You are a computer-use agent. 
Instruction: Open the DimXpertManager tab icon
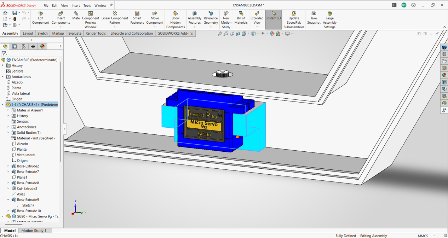point(33,46)
